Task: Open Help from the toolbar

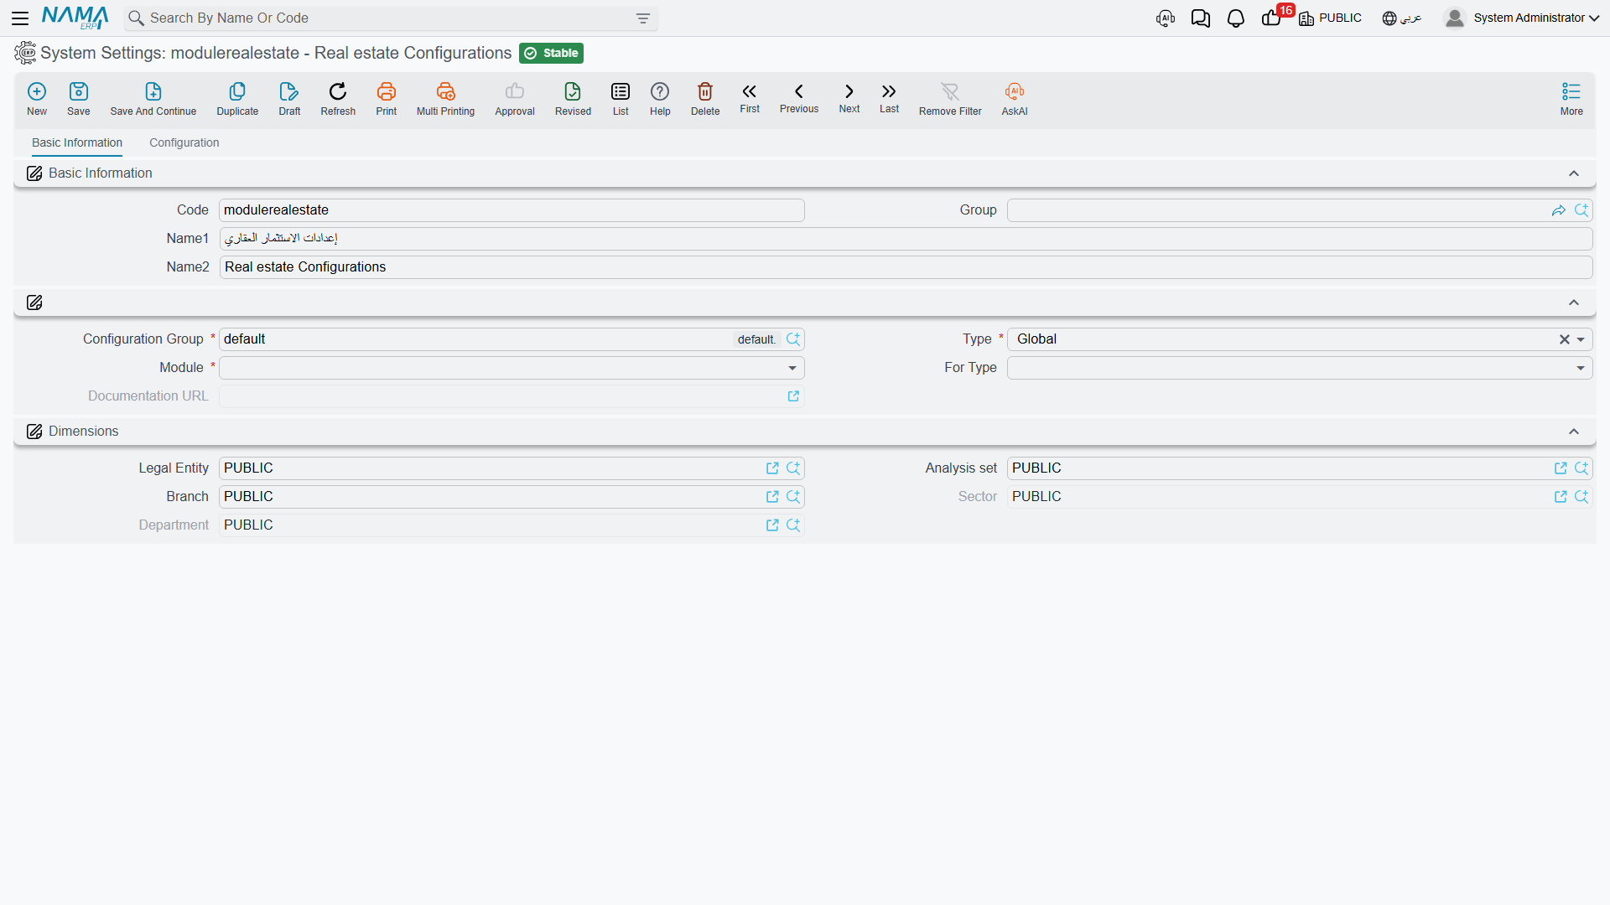Action: click(x=660, y=99)
